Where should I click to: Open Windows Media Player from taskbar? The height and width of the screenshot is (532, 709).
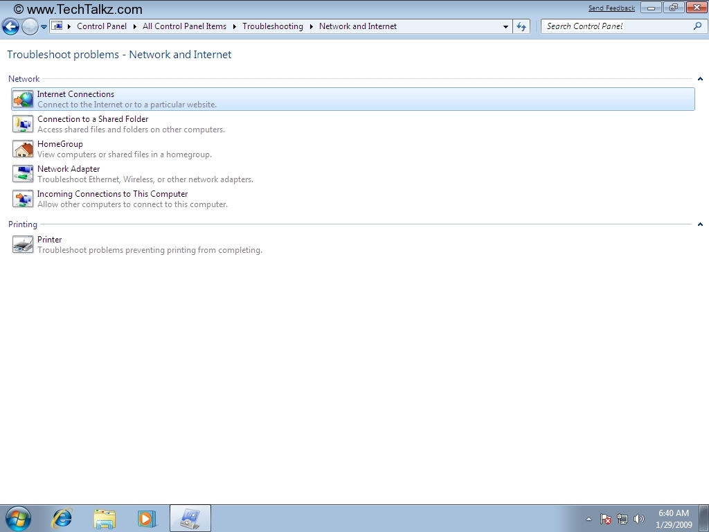pos(147,518)
